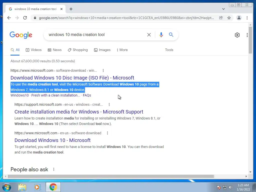
Task: Click the vertical scrollbar thumb
Action: tap(250, 40)
